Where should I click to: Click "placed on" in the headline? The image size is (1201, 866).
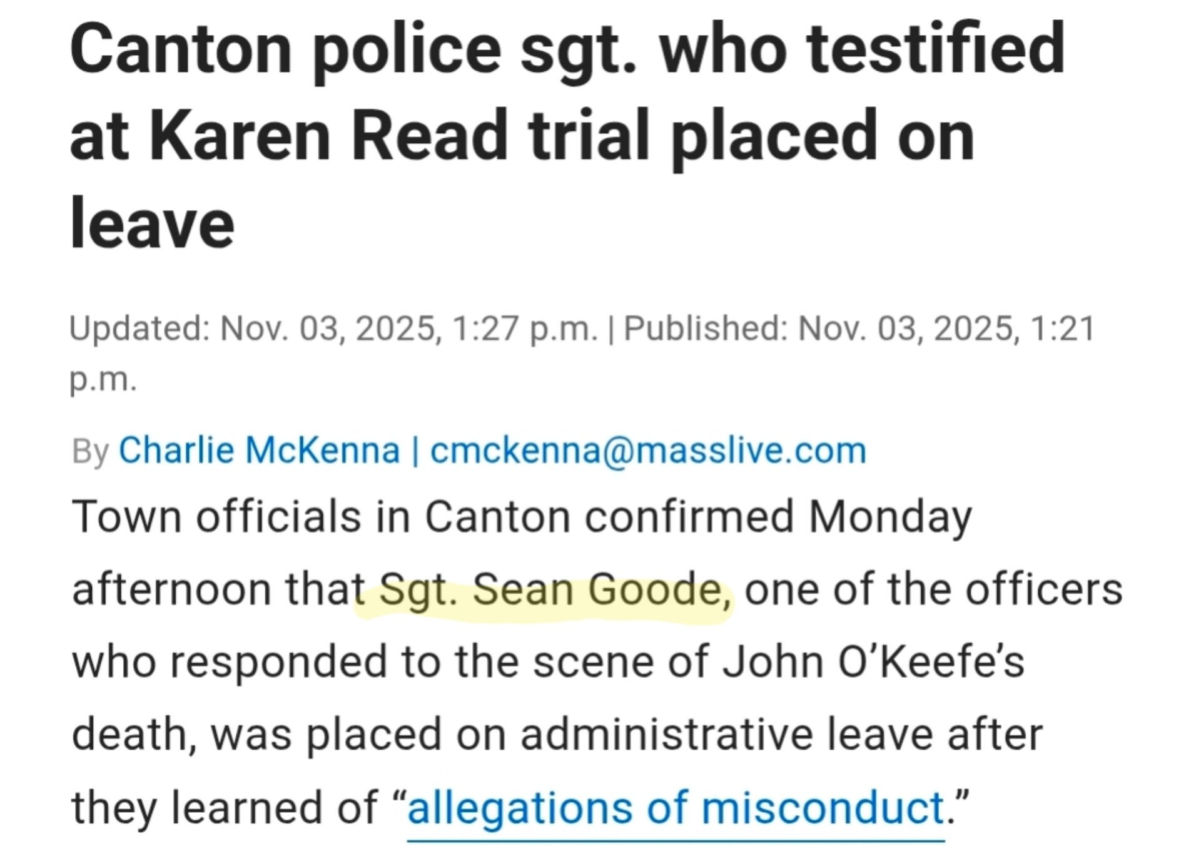point(822,136)
